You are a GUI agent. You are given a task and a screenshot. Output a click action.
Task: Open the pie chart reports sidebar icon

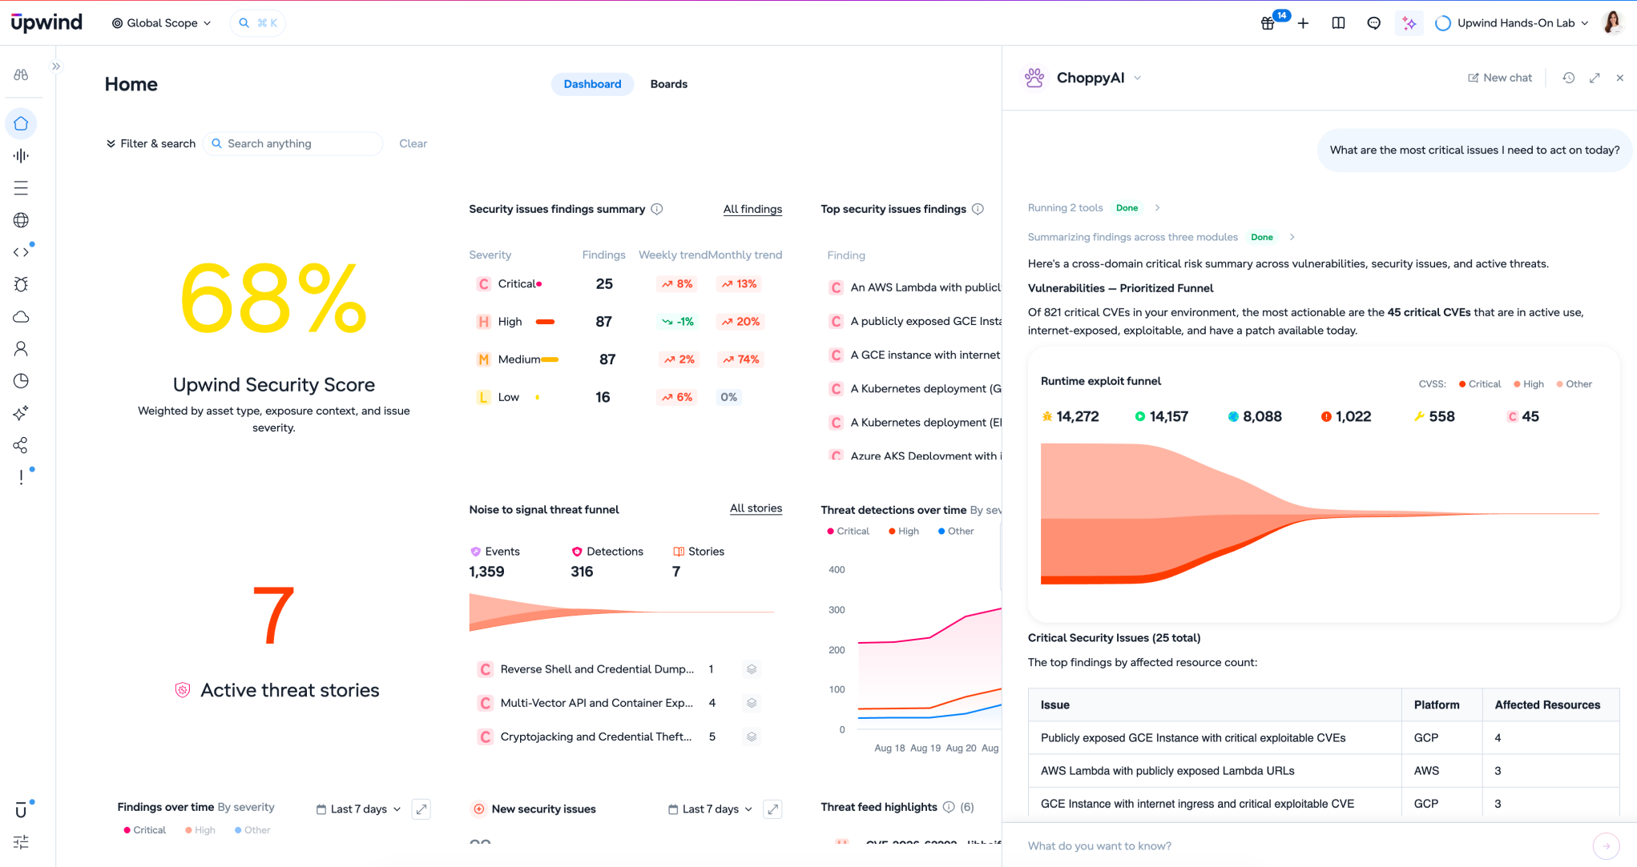pos(21,381)
